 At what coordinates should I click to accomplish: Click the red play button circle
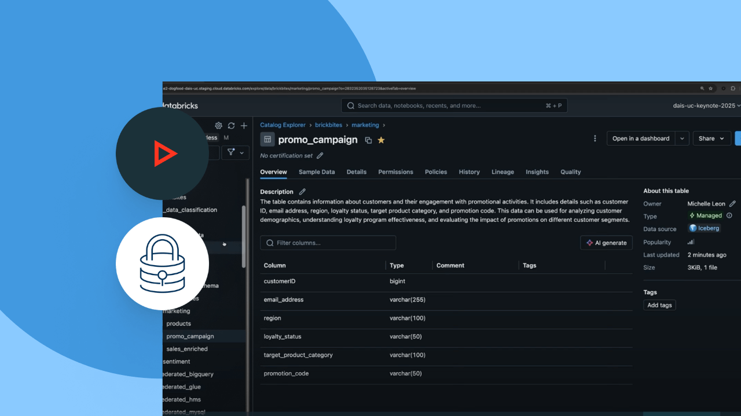tap(162, 154)
